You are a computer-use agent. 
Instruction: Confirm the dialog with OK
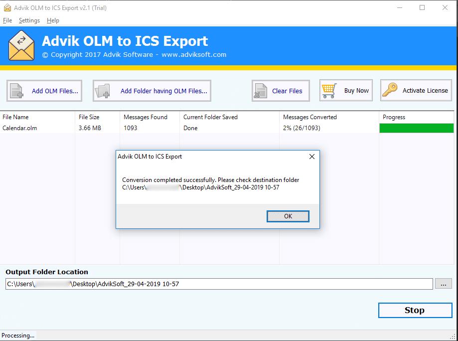click(288, 216)
